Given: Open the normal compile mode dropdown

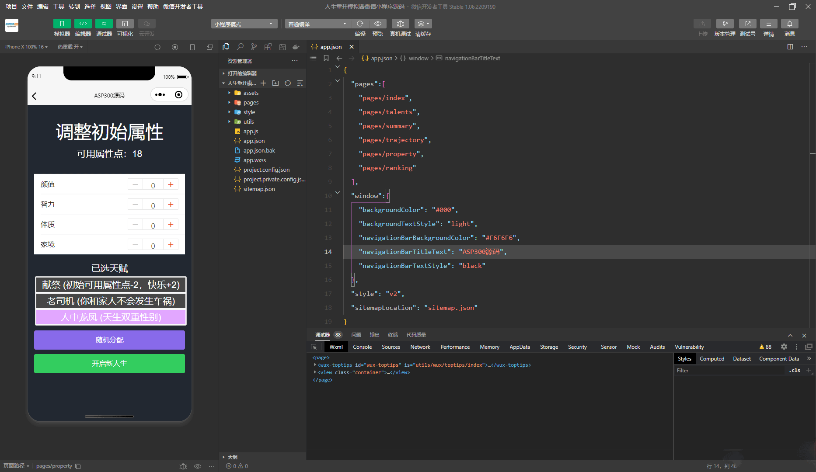Looking at the screenshot, I should pos(318,24).
